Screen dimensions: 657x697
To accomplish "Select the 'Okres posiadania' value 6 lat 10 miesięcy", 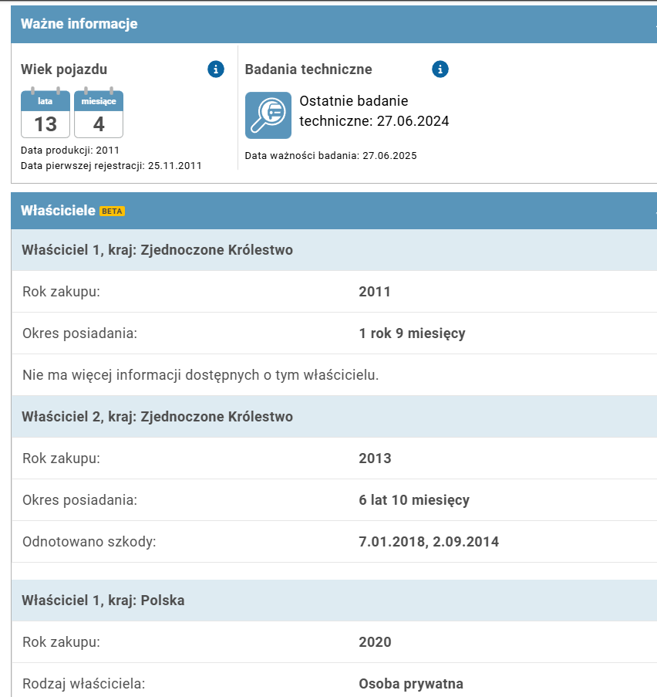I will point(414,500).
